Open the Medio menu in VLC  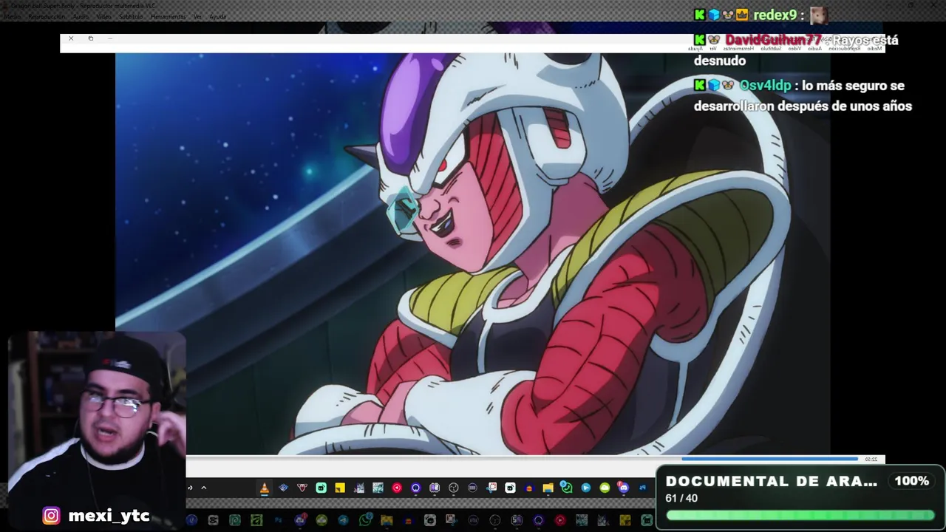click(x=13, y=16)
